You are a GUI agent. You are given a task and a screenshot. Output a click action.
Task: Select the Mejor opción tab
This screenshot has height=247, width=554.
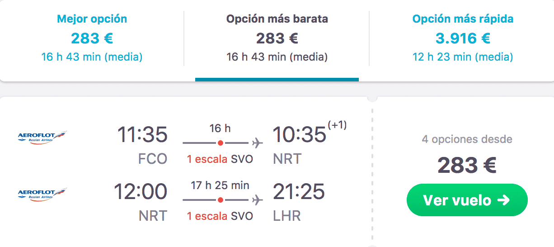92,39
